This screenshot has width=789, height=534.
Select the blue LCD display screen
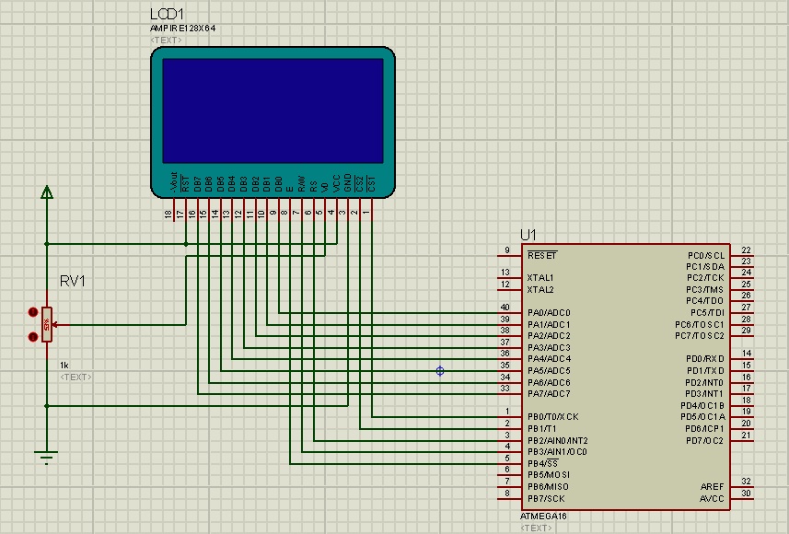tap(273, 110)
